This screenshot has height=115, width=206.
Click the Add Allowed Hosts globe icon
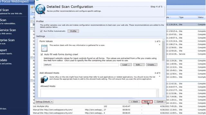click(x=44, y=80)
